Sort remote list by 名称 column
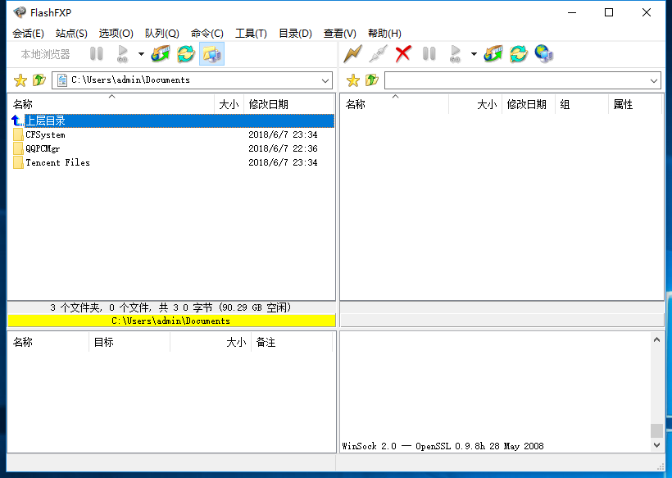Viewport: 672px width, 478px height. 394,104
